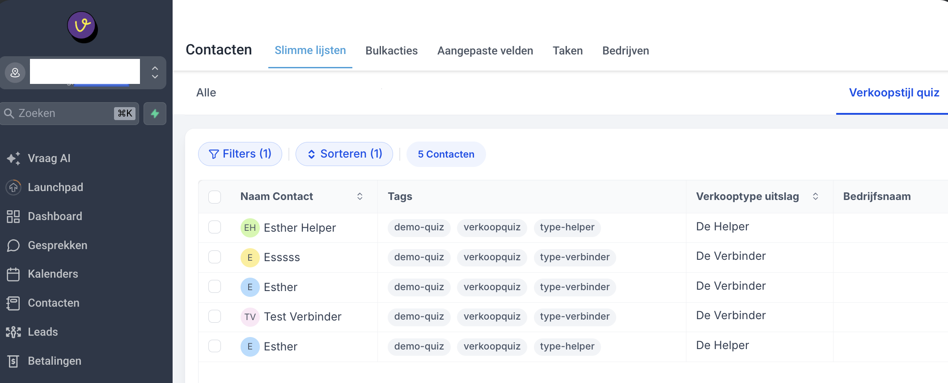Open the Aangepaste velden tab
The image size is (948, 383).
pyautogui.click(x=485, y=51)
